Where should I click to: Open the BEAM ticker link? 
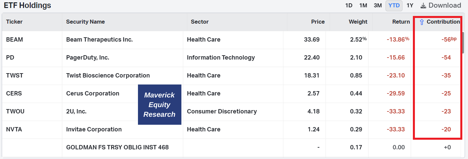click(14, 40)
